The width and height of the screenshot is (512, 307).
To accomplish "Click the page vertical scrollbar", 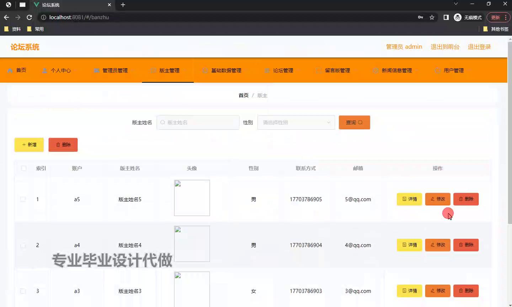I will [x=510, y=135].
